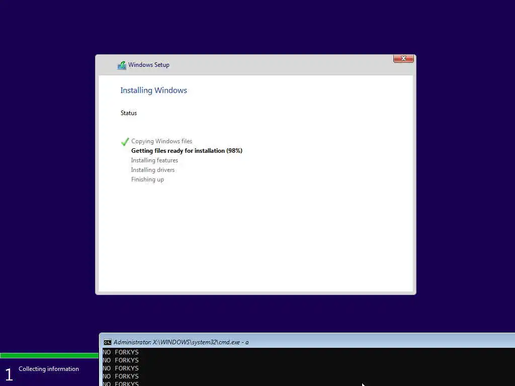The image size is (515, 386).
Task: Click the 'Installing drivers' step
Action: [x=153, y=170]
